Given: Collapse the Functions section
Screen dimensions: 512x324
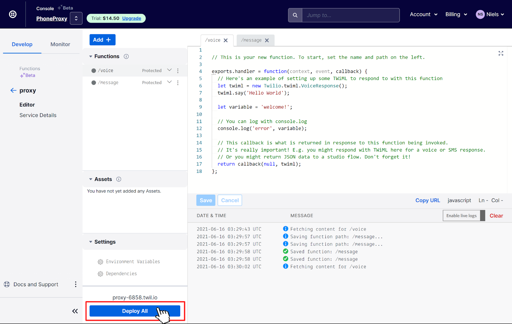Looking at the screenshot, I should 91,56.
